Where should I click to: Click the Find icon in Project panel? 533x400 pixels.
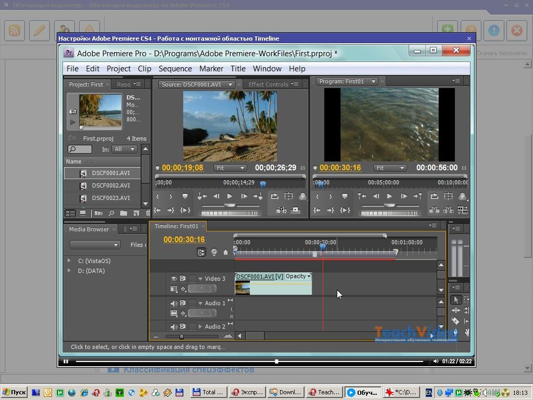point(111,213)
